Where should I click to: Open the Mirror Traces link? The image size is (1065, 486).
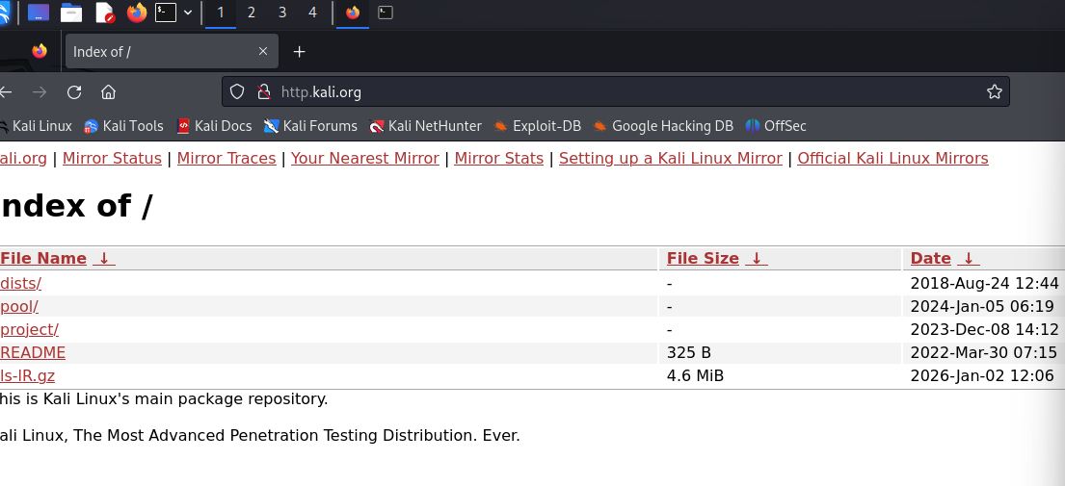(x=226, y=159)
